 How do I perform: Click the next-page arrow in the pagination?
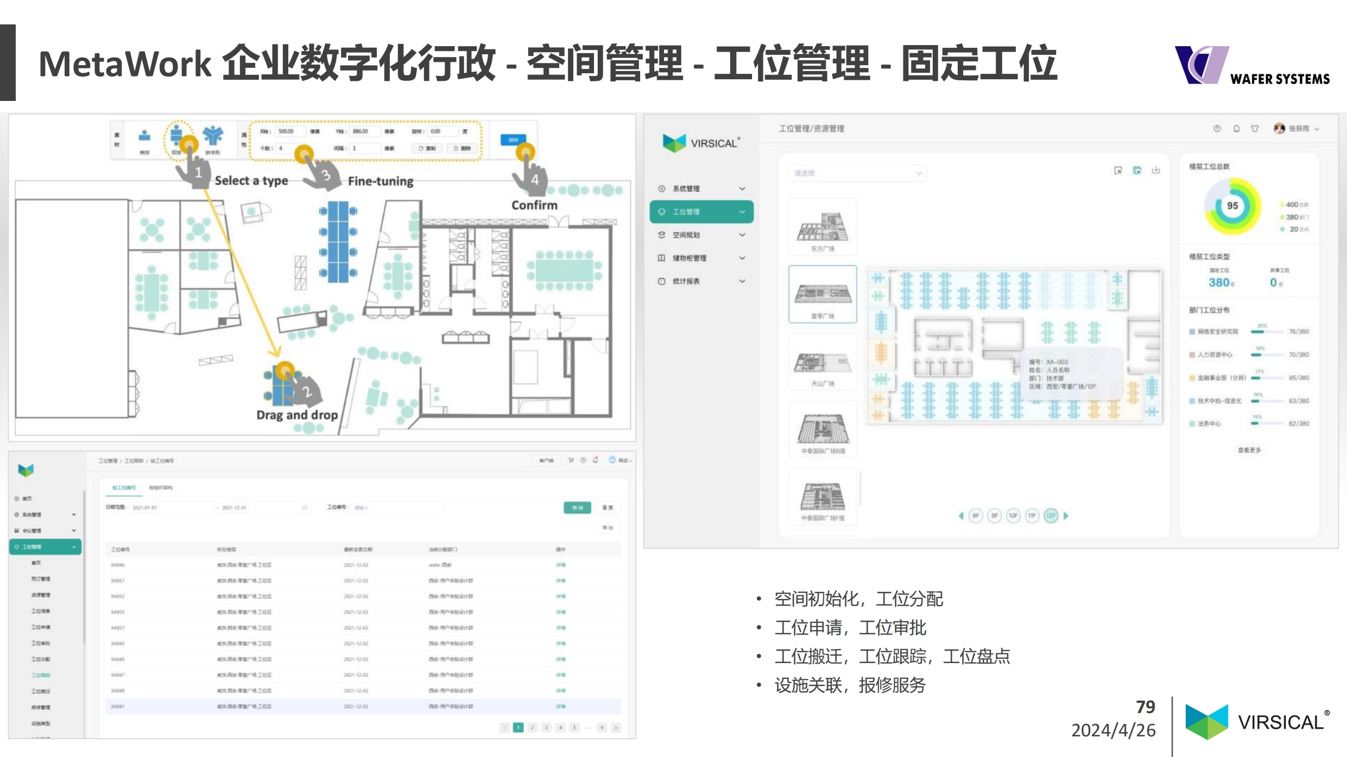616,728
